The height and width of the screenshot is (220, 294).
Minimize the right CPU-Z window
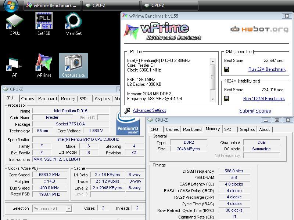pyautogui.click(x=266, y=120)
